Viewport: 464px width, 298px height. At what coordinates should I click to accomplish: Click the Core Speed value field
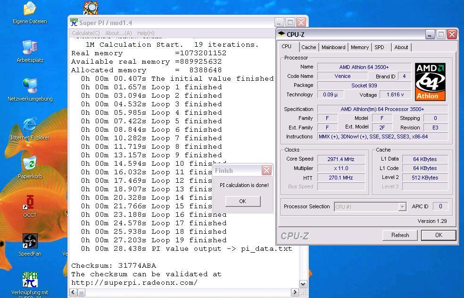tap(341, 159)
